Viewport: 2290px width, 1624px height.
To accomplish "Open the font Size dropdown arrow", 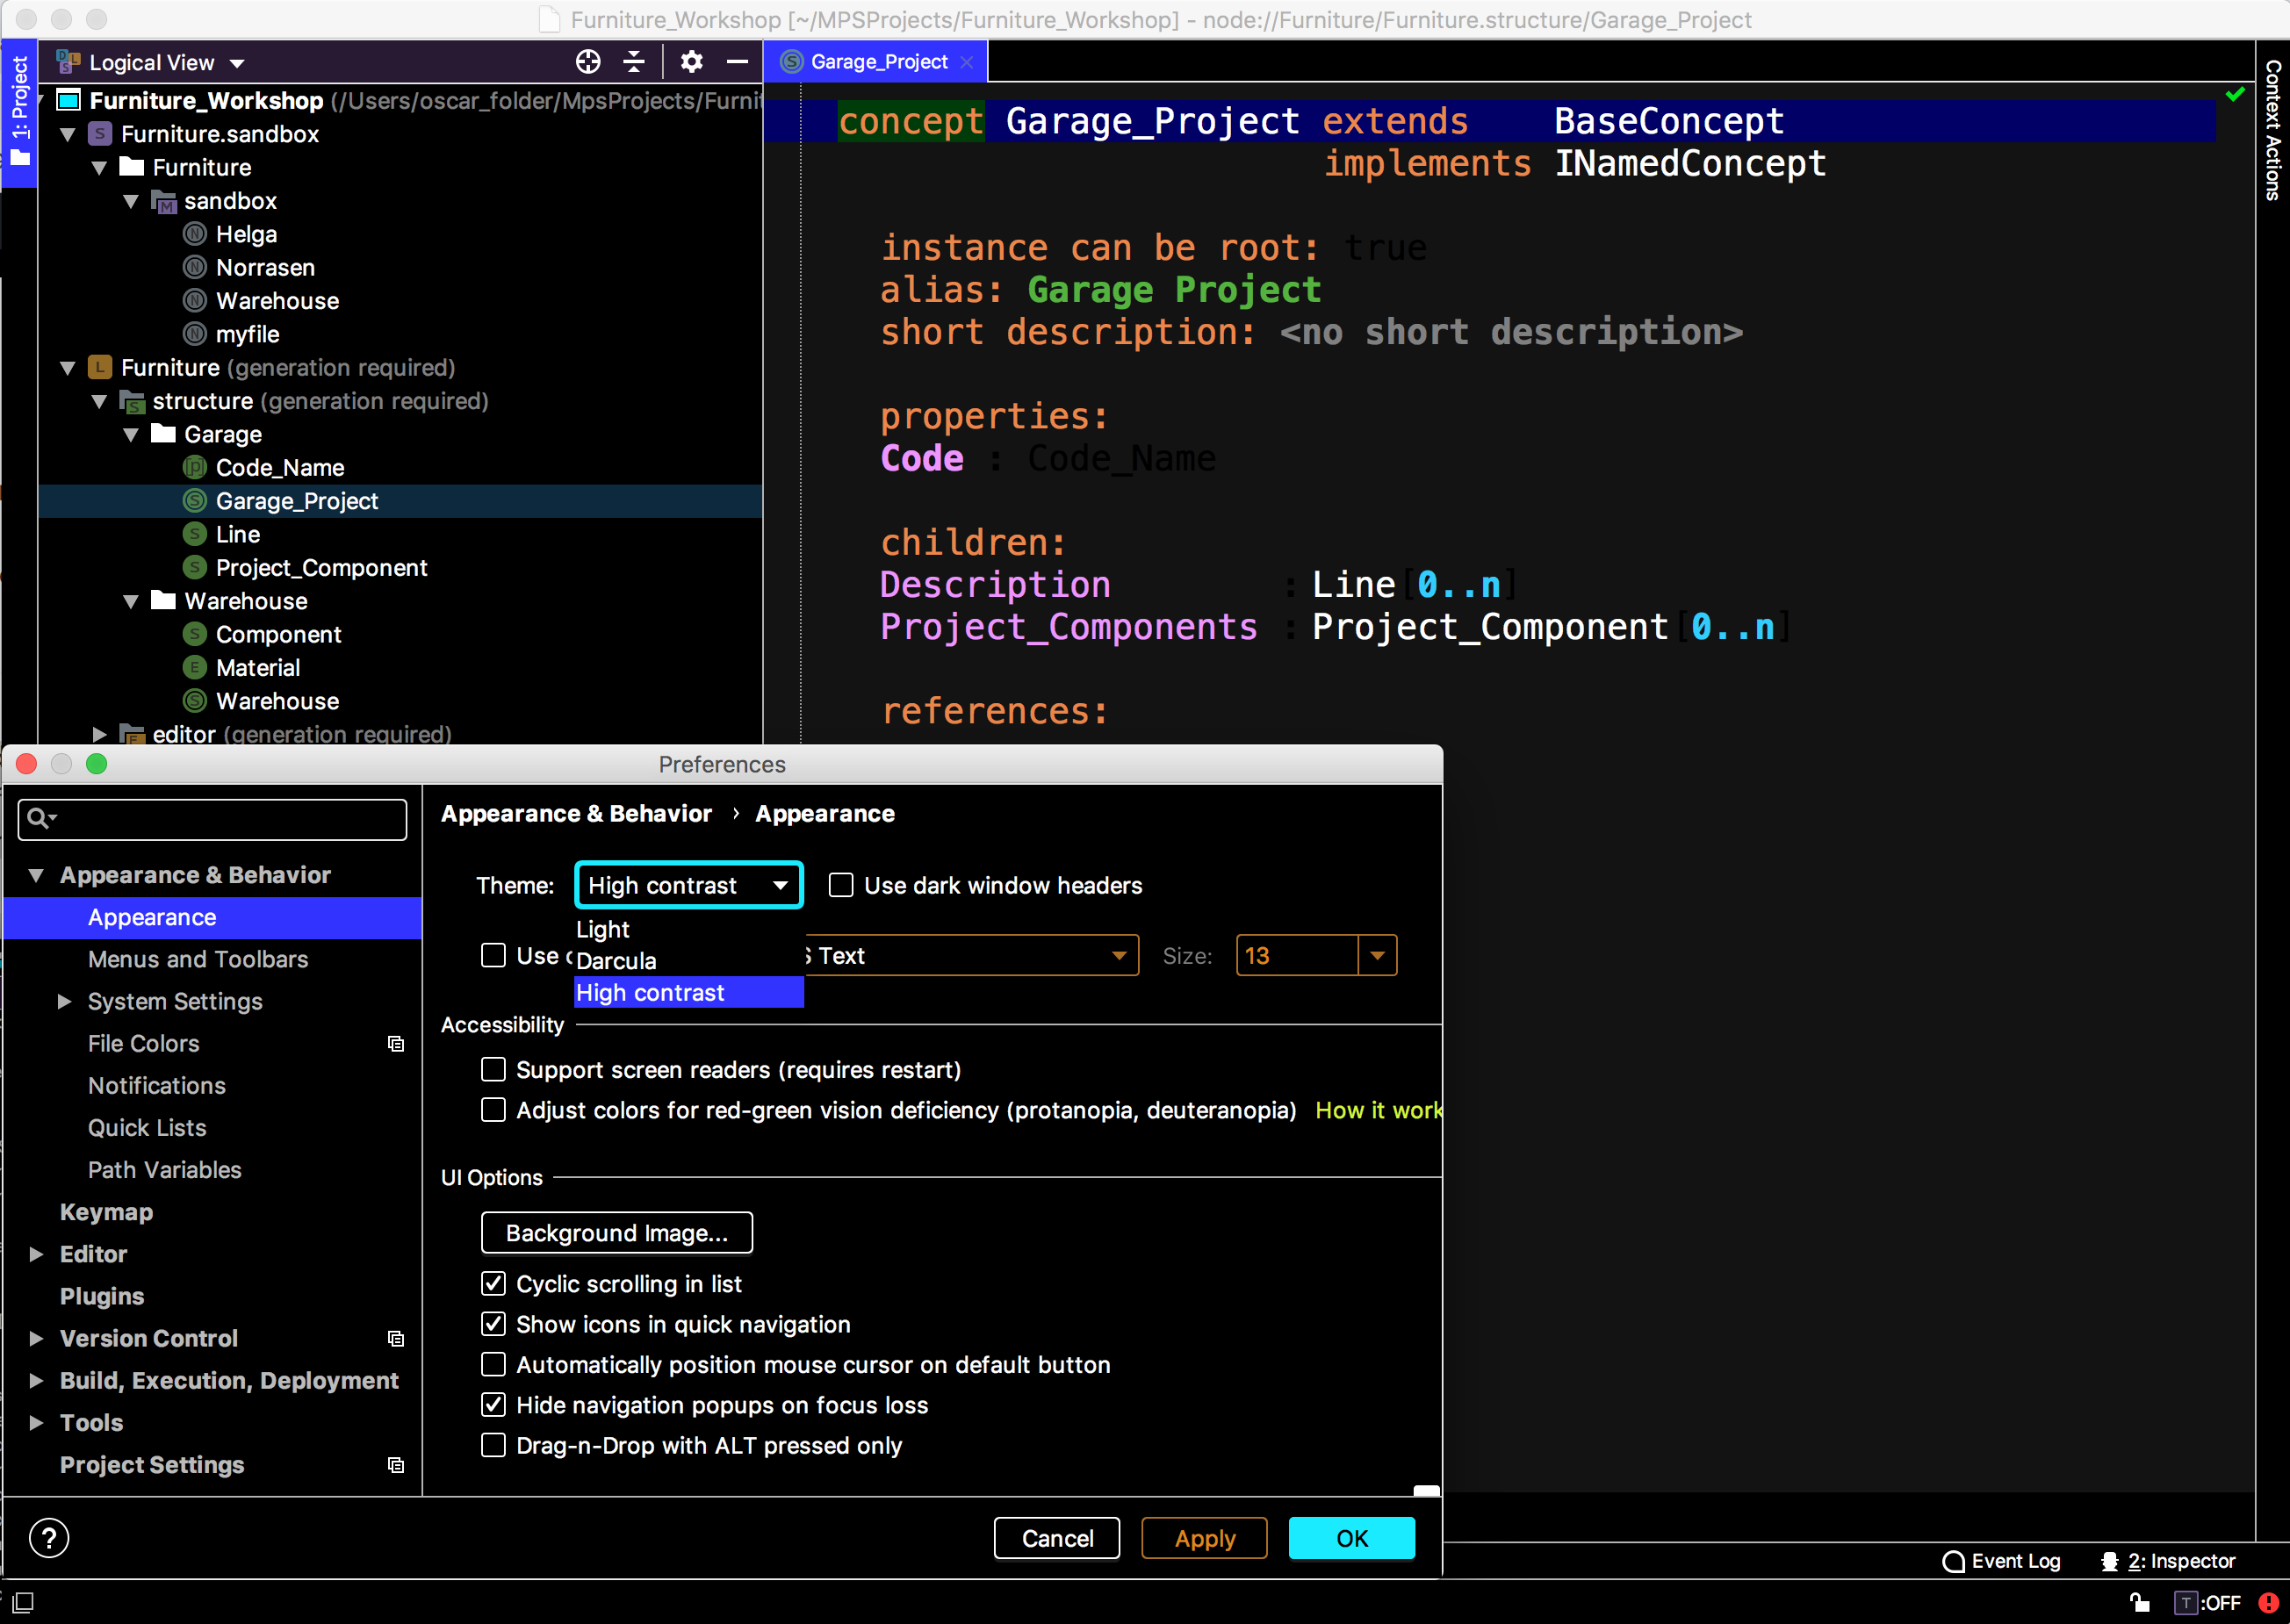I will pos(1377,955).
